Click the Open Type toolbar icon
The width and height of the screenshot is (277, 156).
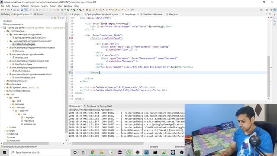point(87,10)
